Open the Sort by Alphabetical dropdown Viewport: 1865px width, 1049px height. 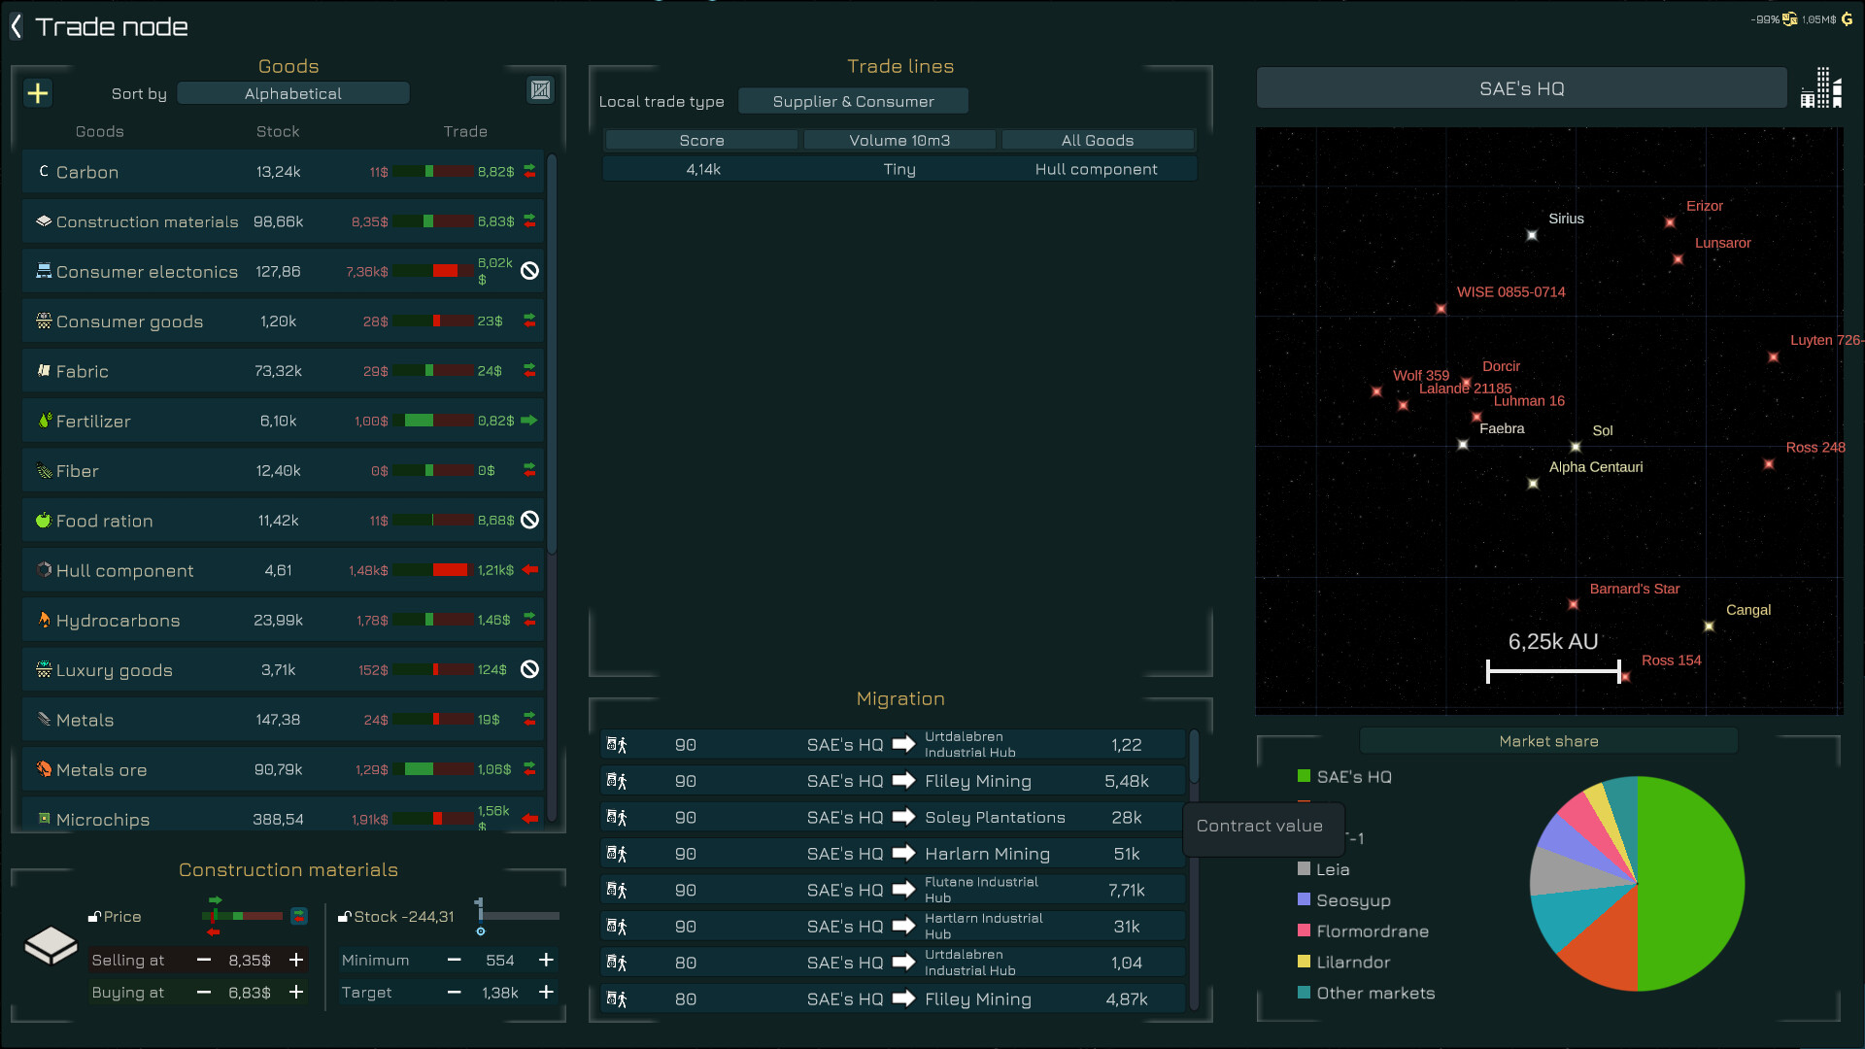(293, 93)
